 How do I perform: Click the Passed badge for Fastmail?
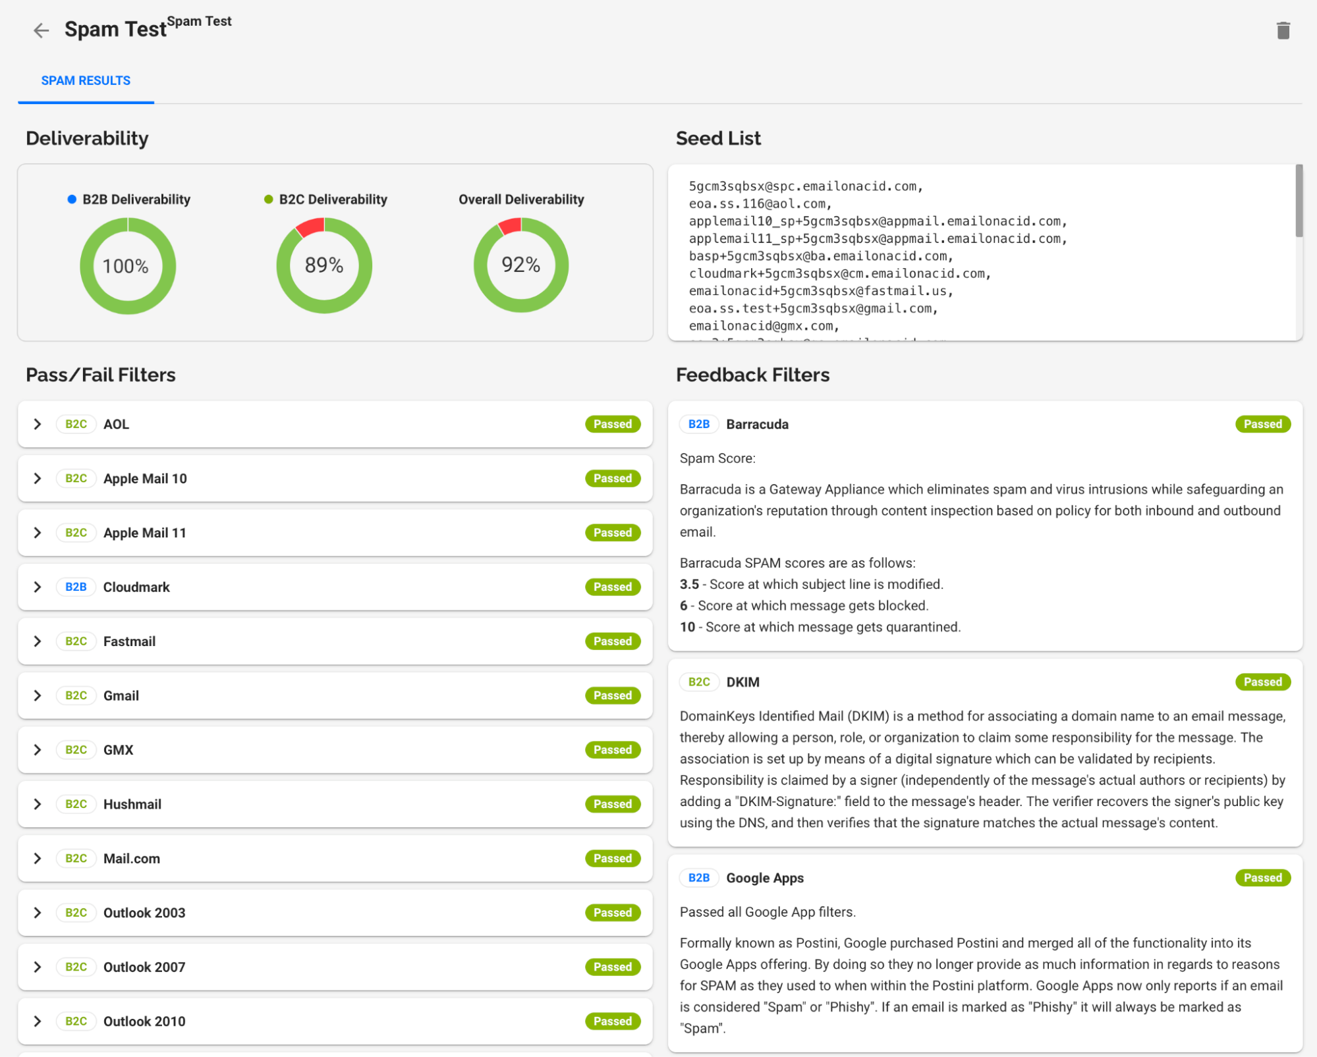pyautogui.click(x=612, y=641)
